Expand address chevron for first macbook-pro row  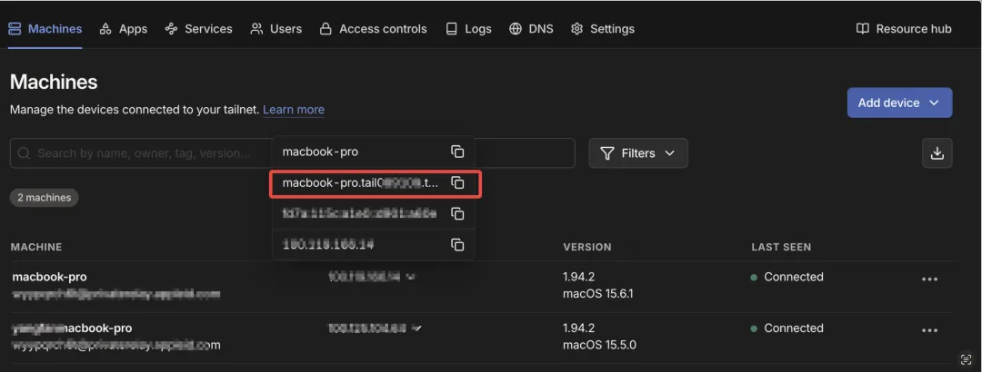pyautogui.click(x=412, y=277)
